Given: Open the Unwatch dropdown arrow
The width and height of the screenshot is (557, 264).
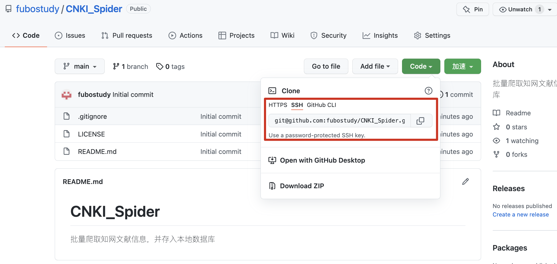Looking at the screenshot, I should point(550,10).
